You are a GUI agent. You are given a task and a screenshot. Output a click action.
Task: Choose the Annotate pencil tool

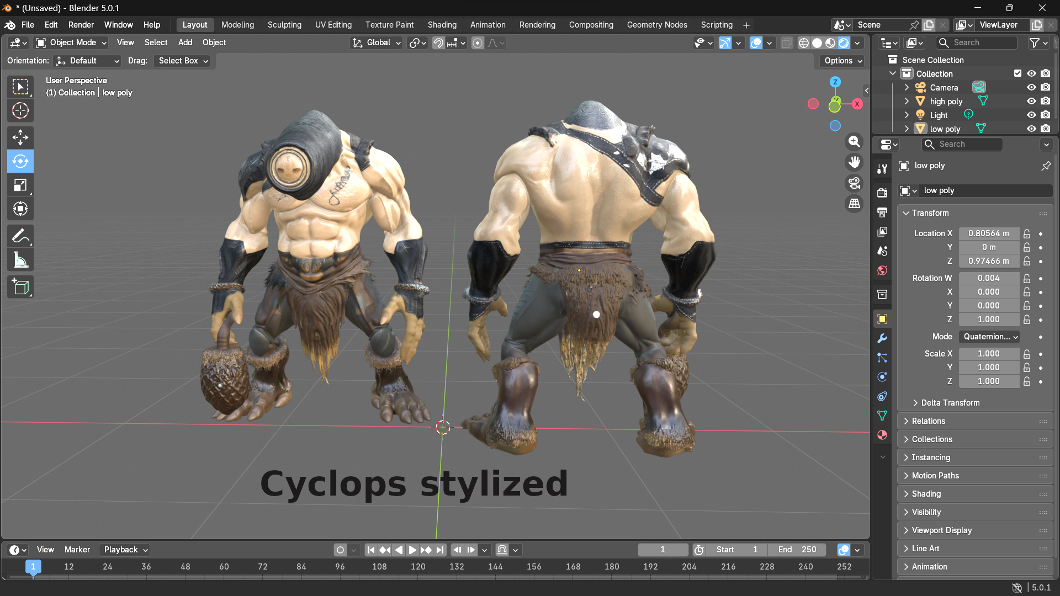[x=20, y=236]
